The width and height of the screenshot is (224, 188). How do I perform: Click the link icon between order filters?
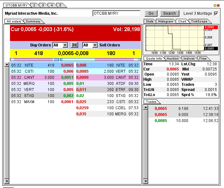75,45
